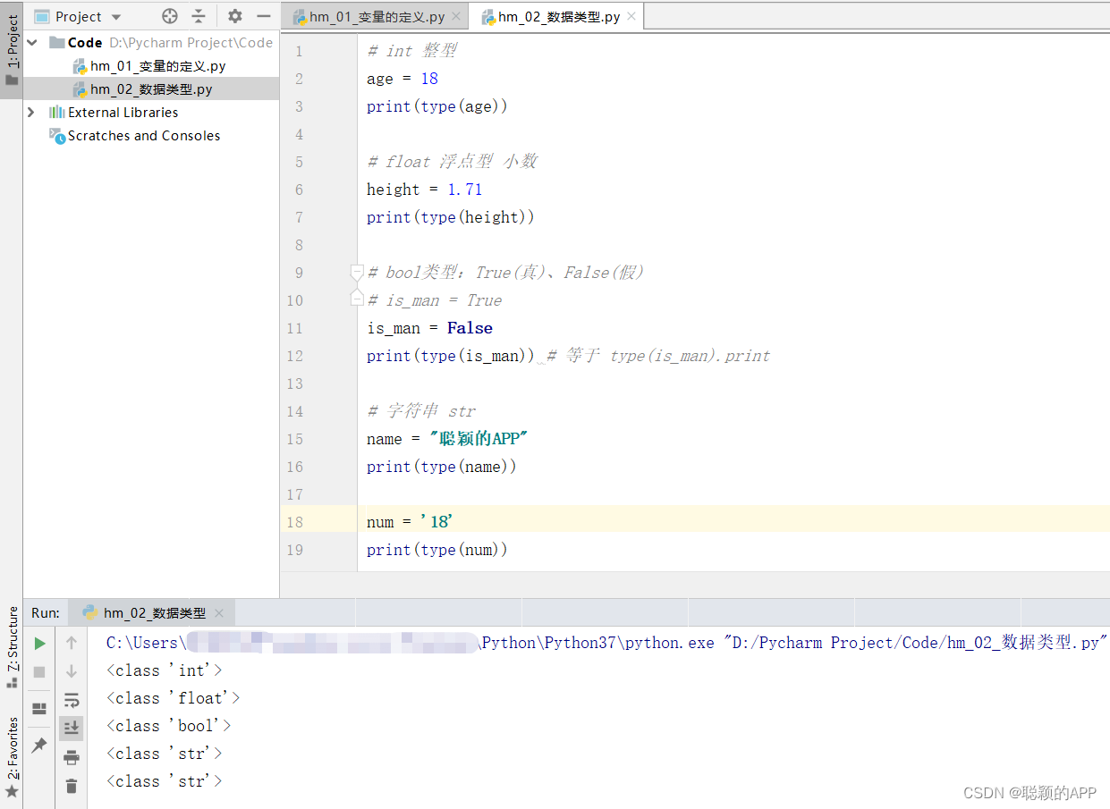Image resolution: width=1110 pixels, height=809 pixels.
Task: Click the comment '# float 浮点型 小数'
Action: [453, 162]
